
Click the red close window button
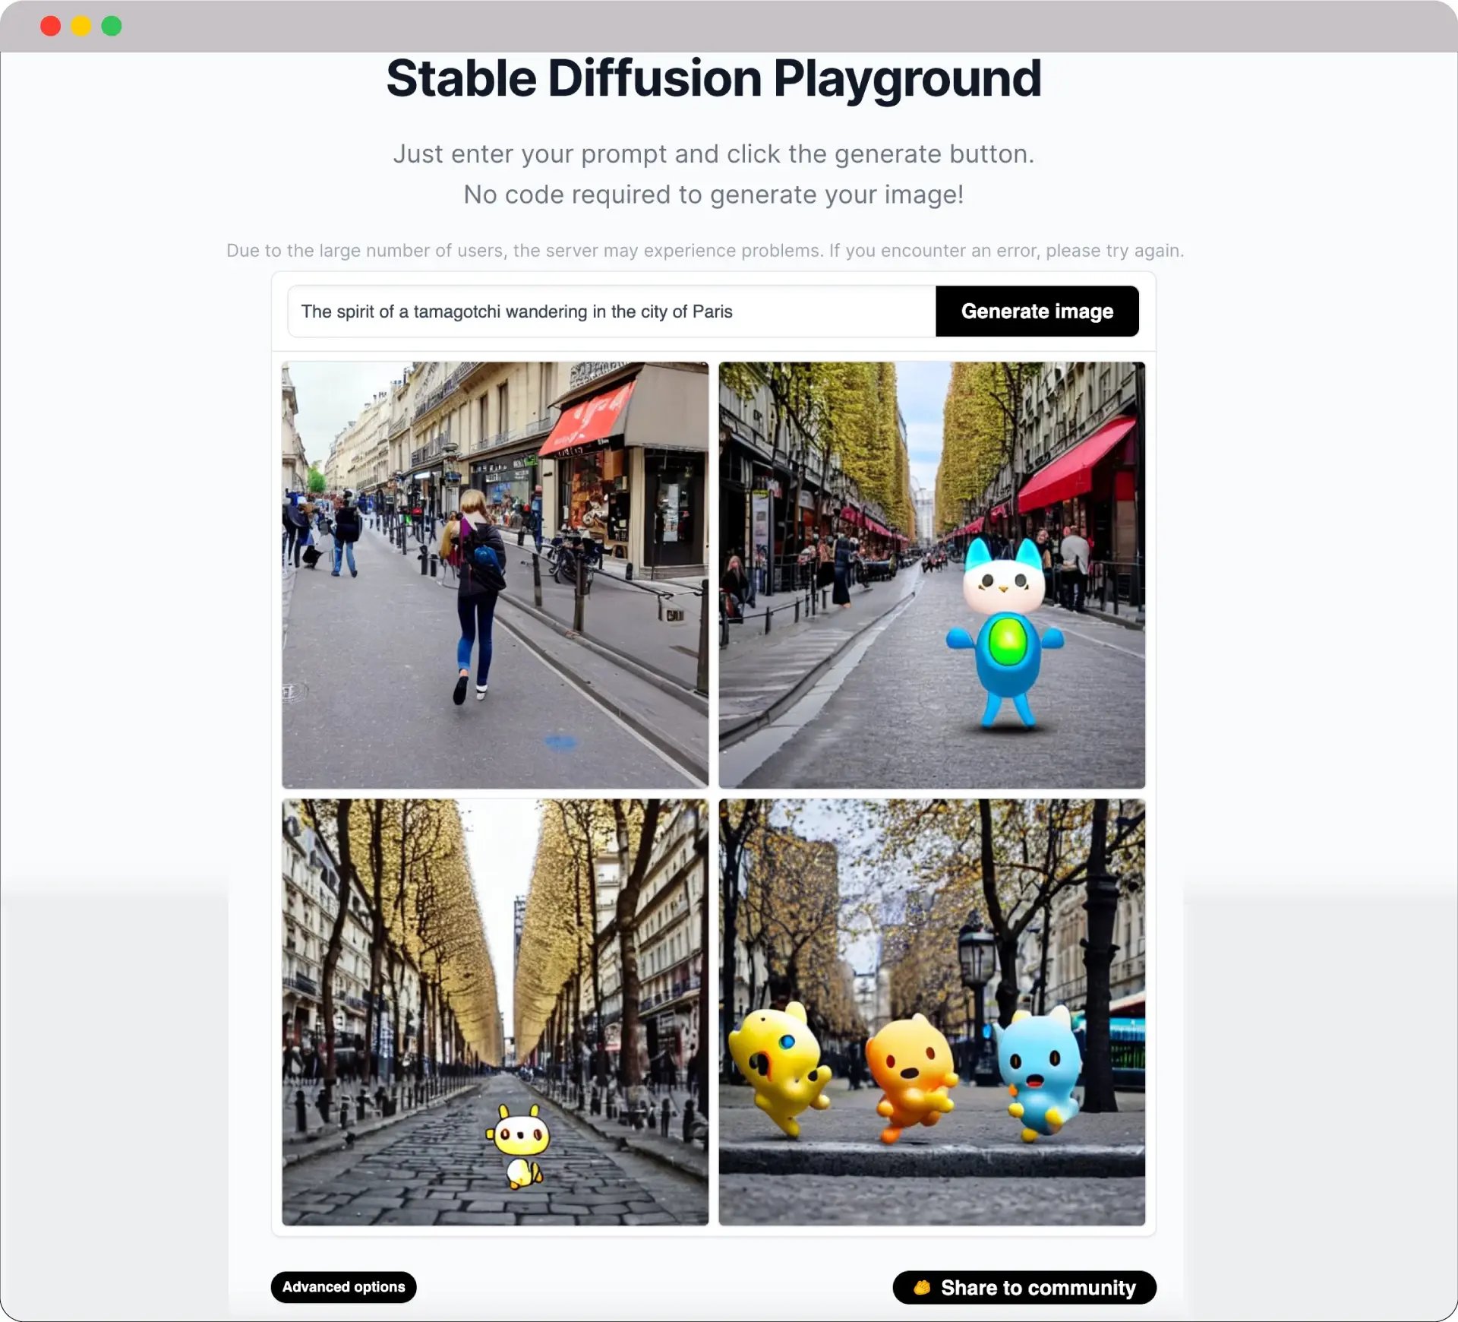coord(51,26)
